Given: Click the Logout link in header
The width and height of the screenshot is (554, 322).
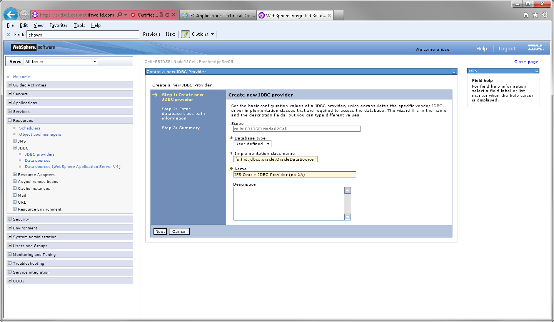Looking at the screenshot, I should point(507,48).
